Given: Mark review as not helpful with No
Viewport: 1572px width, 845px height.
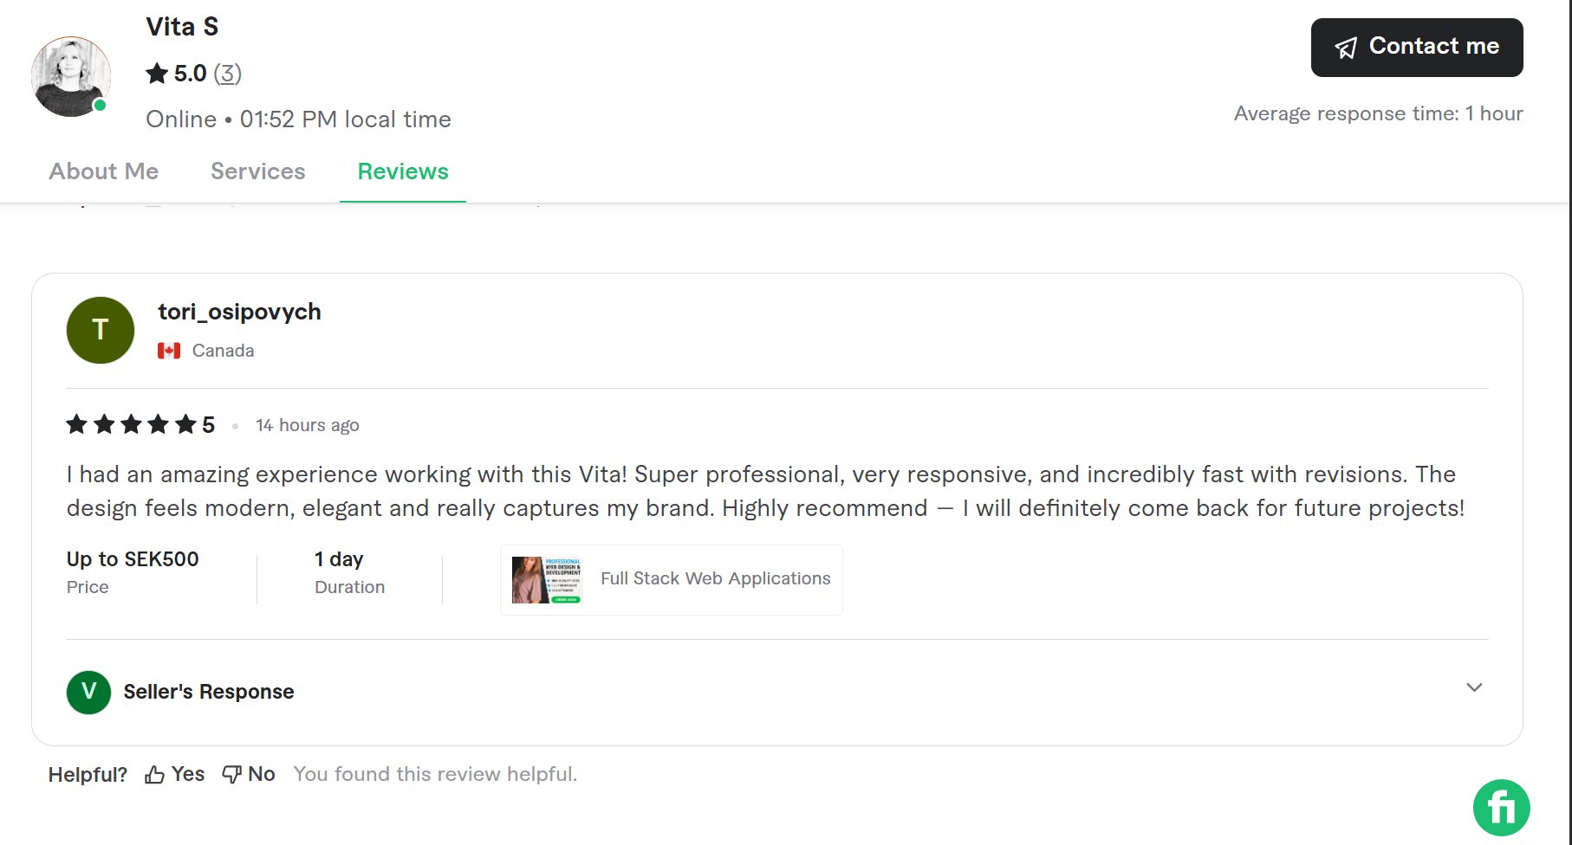Looking at the screenshot, I should point(261,774).
